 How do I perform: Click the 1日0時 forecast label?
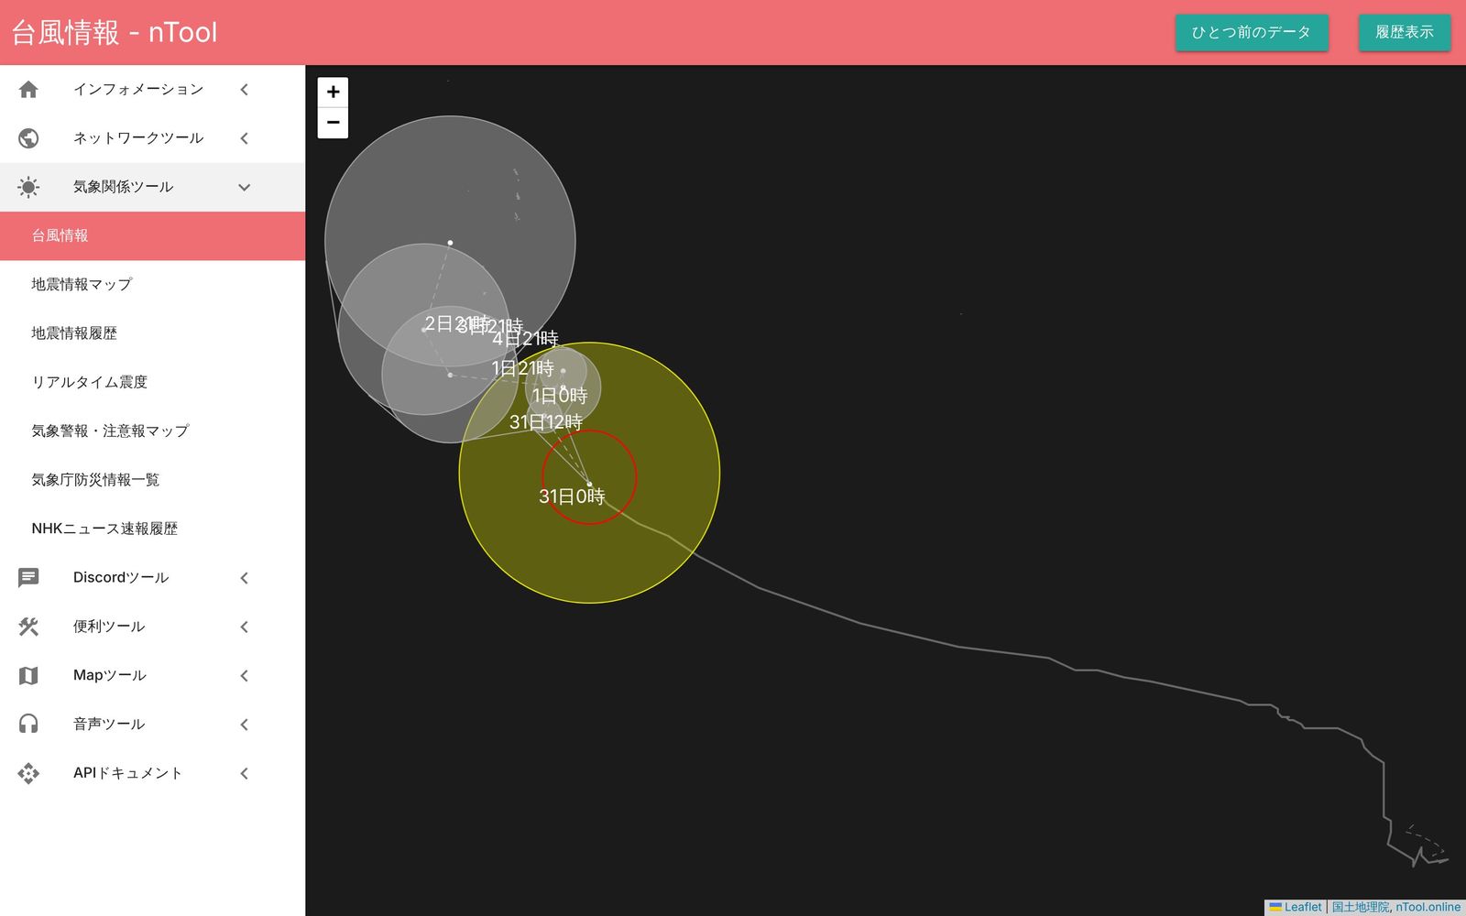pyautogui.click(x=560, y=396)
